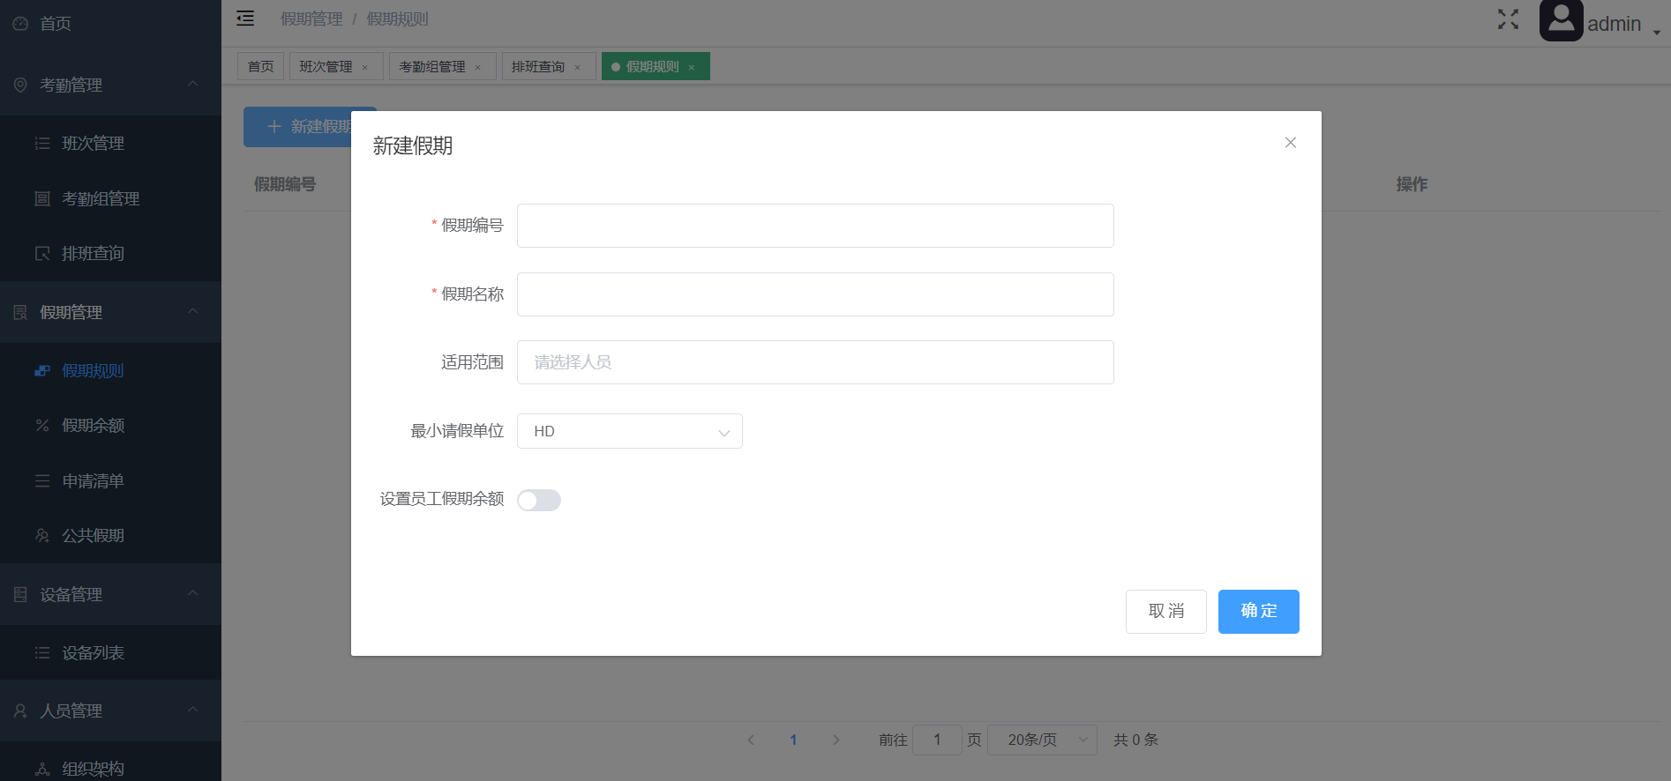Click the 假期规则 icon in sidebar
Screen dimensions: 1671x781
point(42,371)
